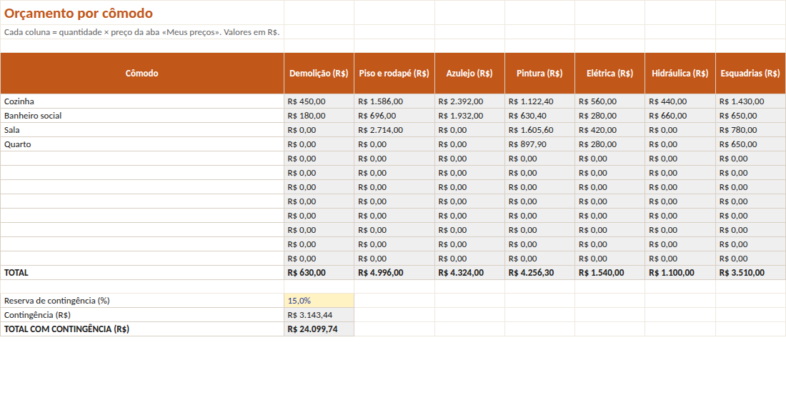786x400 pixels.
Task: Select Cozinha plumbing value R$ 440,00
Action: click(680, 101)
